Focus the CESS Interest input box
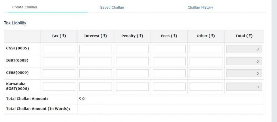The image size is (277, 122). [95, 73]
